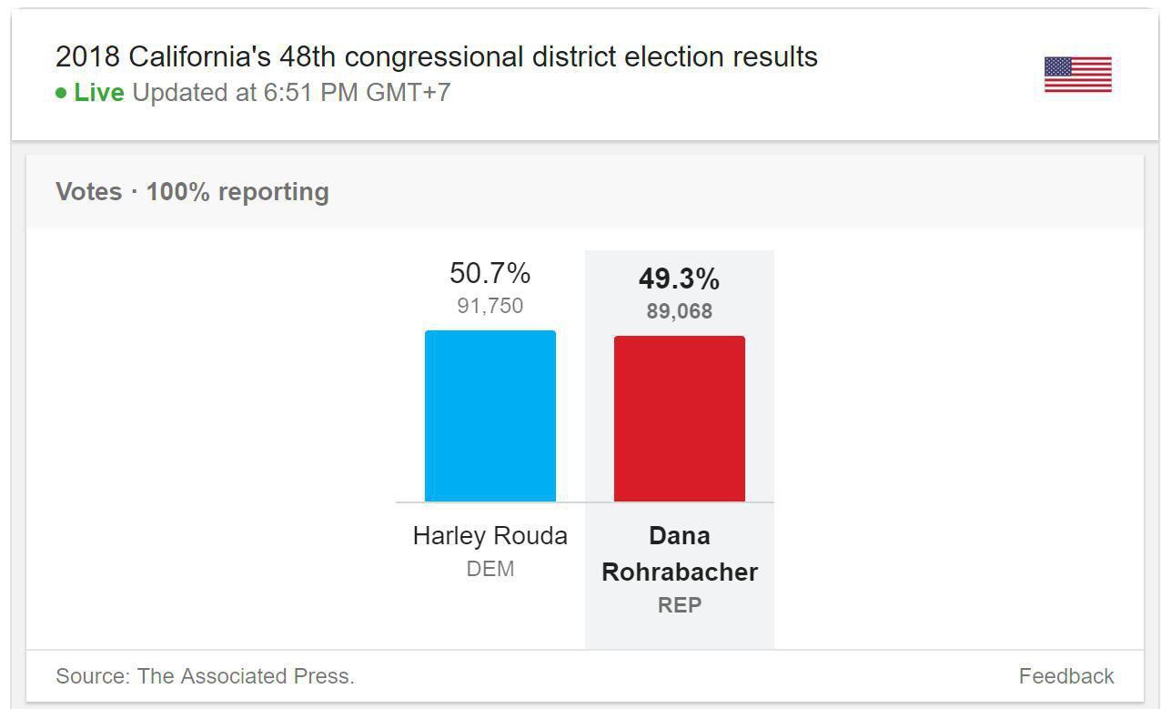Click the green Live indicator dot
1161x709 pixels.
pos(61,93)
